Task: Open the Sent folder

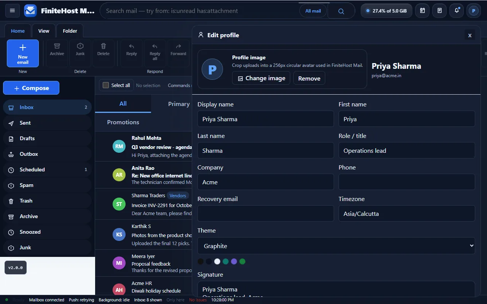Action: click(x=47, y=123)
